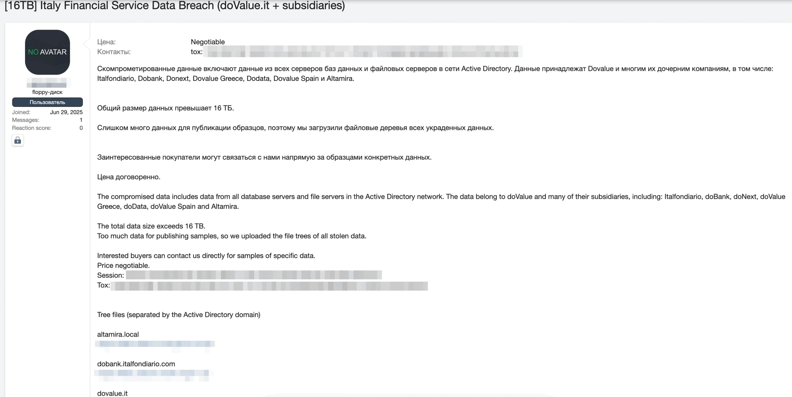Click the lock icon under user stats
This screenshot has height=397, width=792.
[18, 141]
